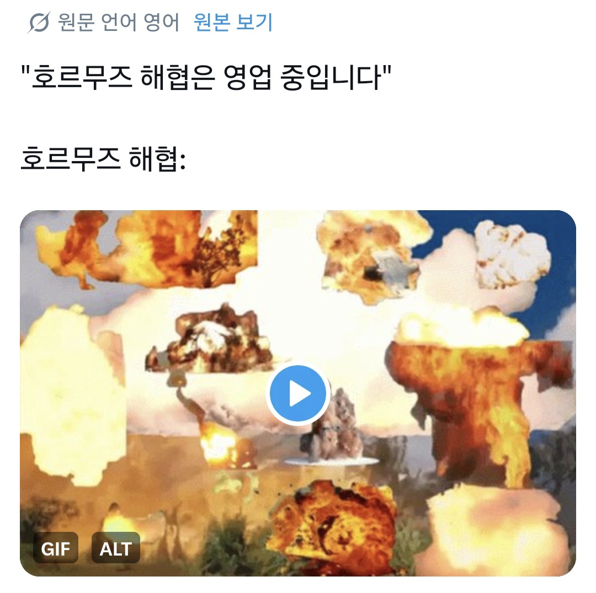Image resolution: width=596 pixels, height=593 pixels.
Task: Click the 원문 언어 영어 label
Action: [x=118, y=23]
